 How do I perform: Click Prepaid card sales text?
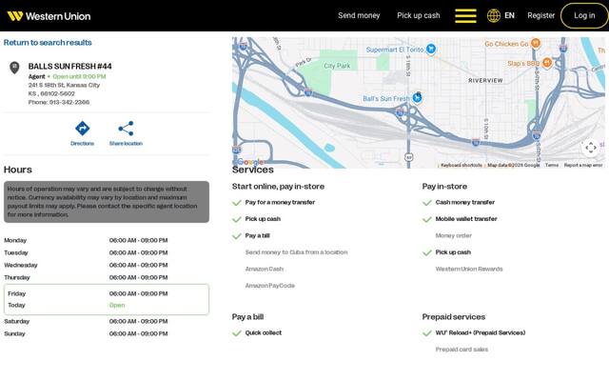tap(462, 350)
